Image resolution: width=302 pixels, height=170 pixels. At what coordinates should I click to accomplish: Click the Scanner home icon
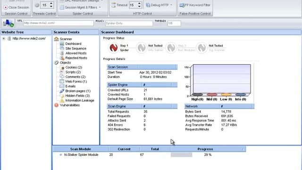(57, 39)
